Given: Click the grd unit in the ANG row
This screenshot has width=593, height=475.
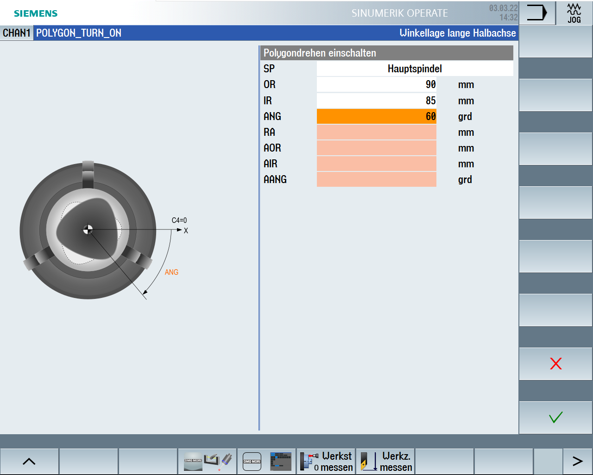Looking at the screenshot, I should [465, 117].
